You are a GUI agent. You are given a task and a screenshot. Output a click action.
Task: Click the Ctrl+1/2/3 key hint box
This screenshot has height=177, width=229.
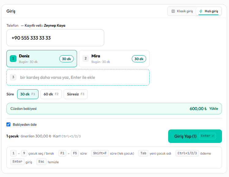point(187,153)
